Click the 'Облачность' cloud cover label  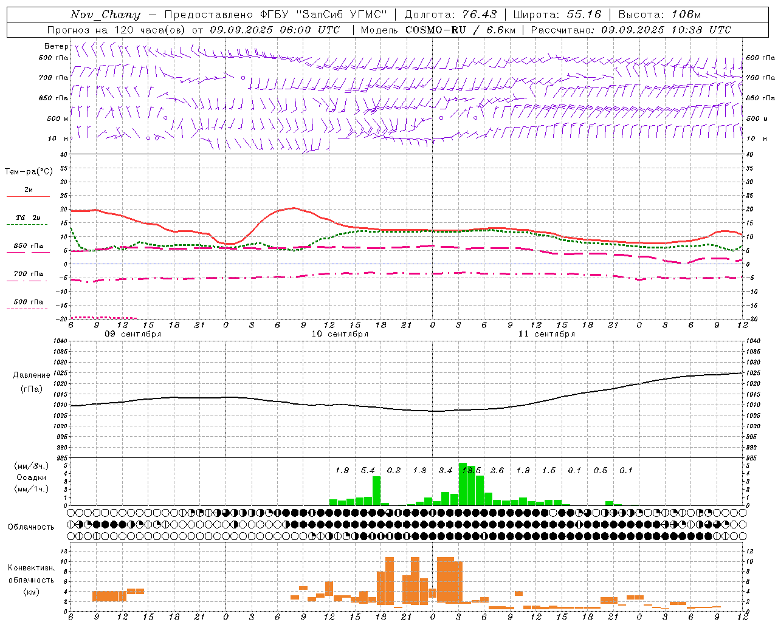point(31,527)
